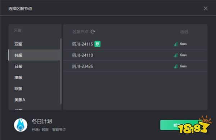This screenshot has width=216, height=140.
Task: Click the 冬日计划 game logo icon
Action: pos(21,125)
